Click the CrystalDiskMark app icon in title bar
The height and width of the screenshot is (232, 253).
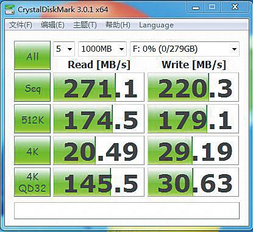[10, 9]
